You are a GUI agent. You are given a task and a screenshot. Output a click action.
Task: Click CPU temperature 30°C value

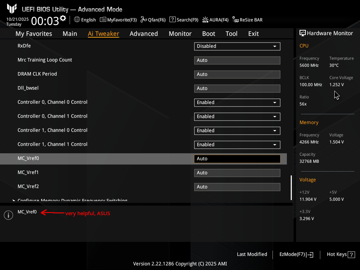(x=334, y=65)
